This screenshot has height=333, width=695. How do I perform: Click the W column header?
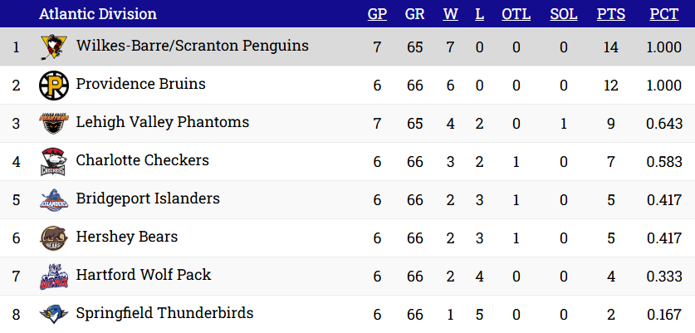pos(451,14)
